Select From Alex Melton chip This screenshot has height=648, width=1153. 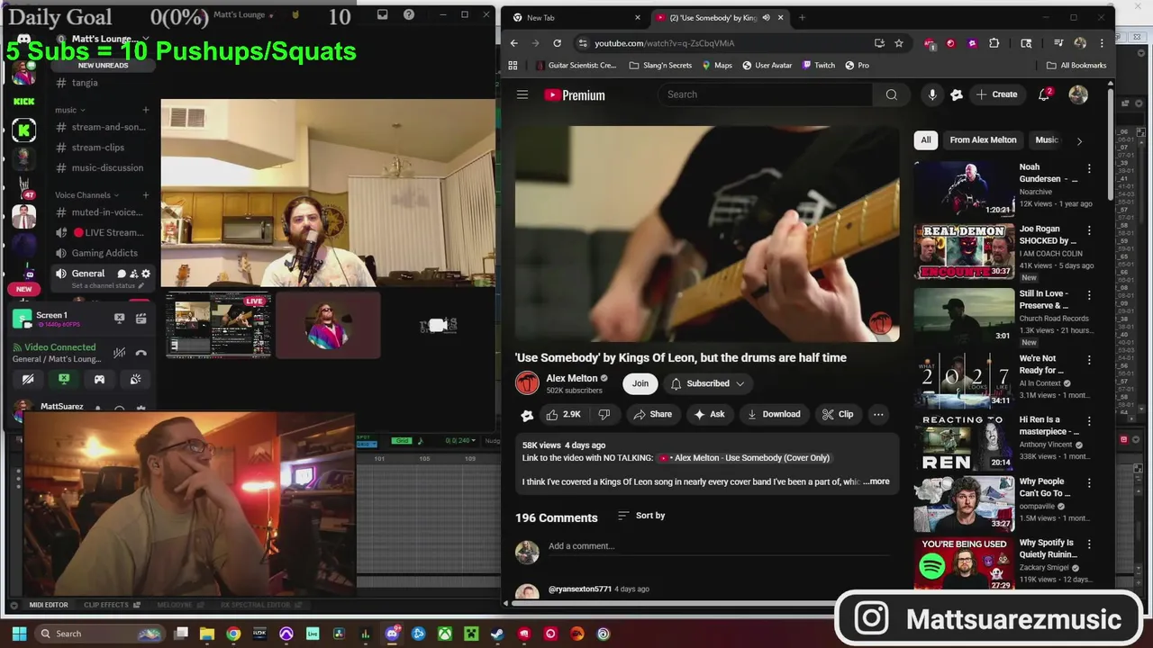pyautogui.click(x=983, y=139)
